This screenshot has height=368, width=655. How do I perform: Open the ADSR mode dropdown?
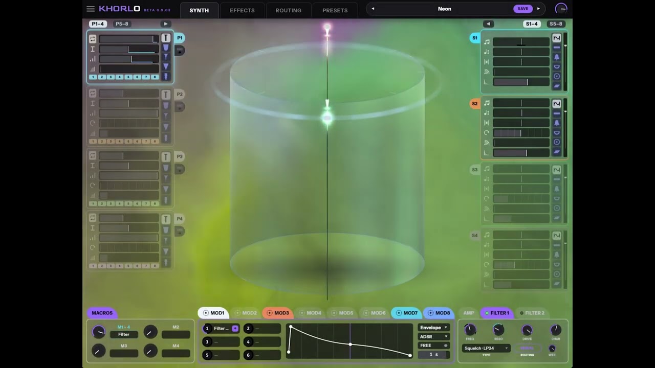[434, 337]
